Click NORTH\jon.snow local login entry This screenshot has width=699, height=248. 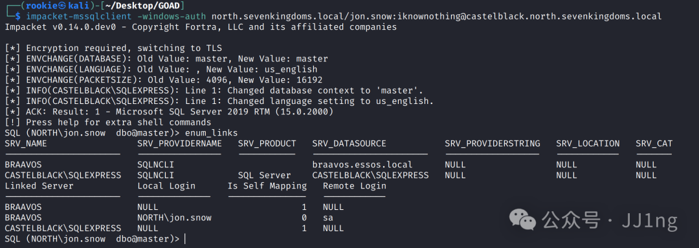click(174, 218)
